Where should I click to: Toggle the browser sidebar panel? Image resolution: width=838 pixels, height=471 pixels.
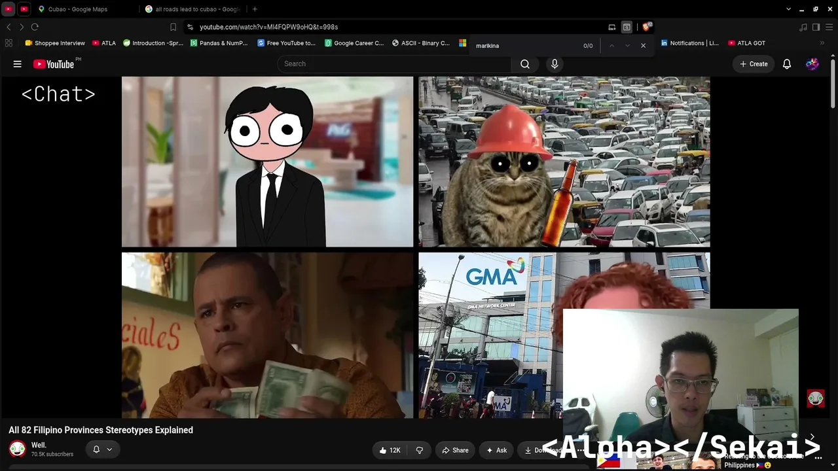pos(816,27)
